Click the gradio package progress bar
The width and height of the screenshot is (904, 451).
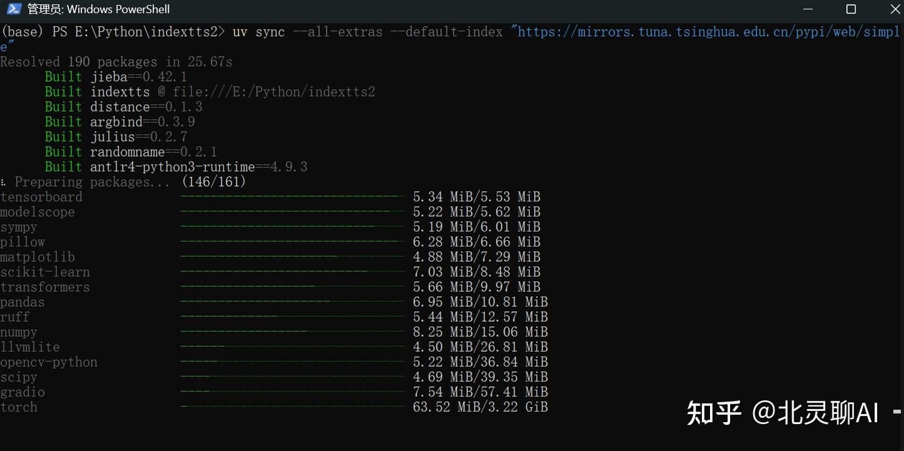tap(292, 392)
